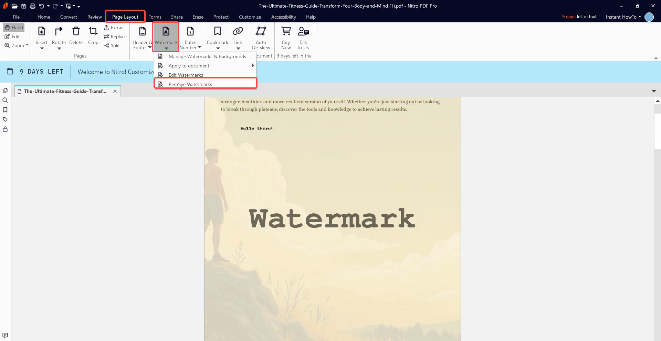Click the Rotate pages icon
Viewport: 661px width, 341px height.
(x=59, y=31)
